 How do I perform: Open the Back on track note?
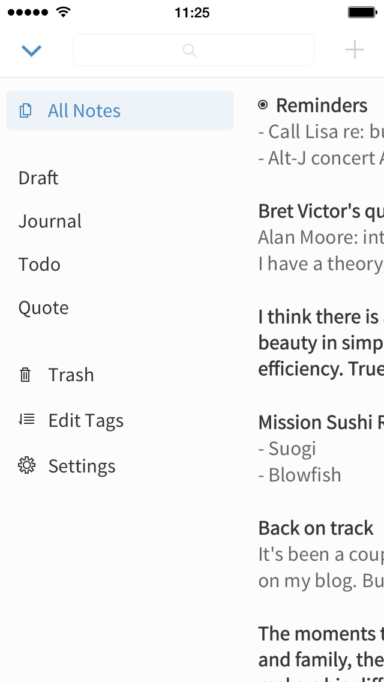[321, 554]
